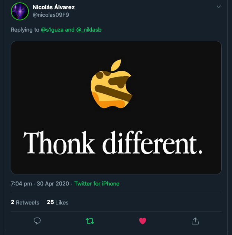Visit the @s1guza profile mention
Image resolution: width=232 pixels, height=235 pixels.
pos(52,30)
